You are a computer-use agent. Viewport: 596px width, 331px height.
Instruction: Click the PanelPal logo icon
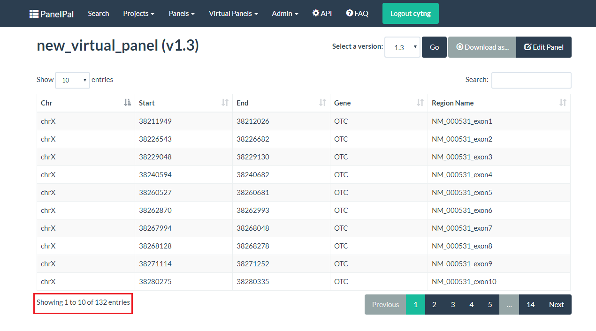point(34,14)
